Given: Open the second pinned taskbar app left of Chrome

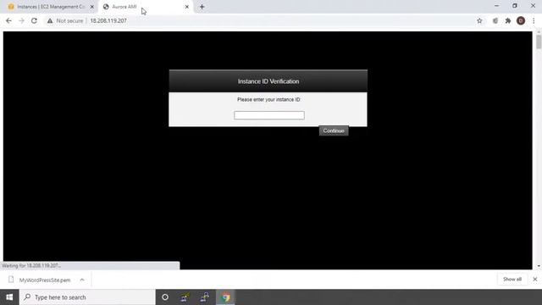Looking at the screenshot, I should click(x=205, y=297).
